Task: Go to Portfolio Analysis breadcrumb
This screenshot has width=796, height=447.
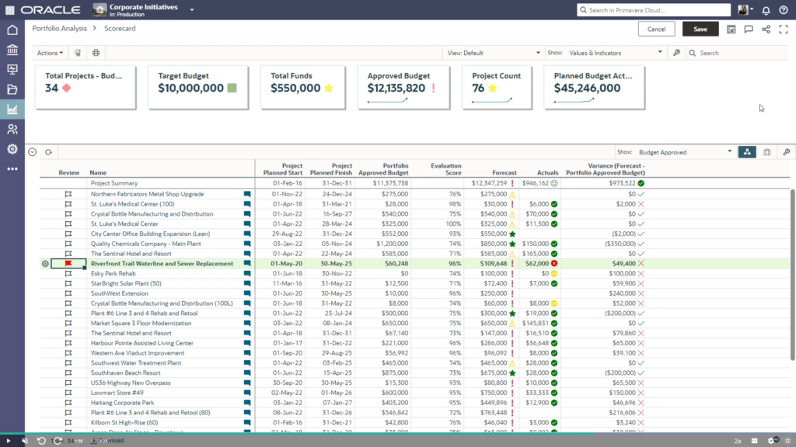Action: pyautogui.click(x=59, y=28)
